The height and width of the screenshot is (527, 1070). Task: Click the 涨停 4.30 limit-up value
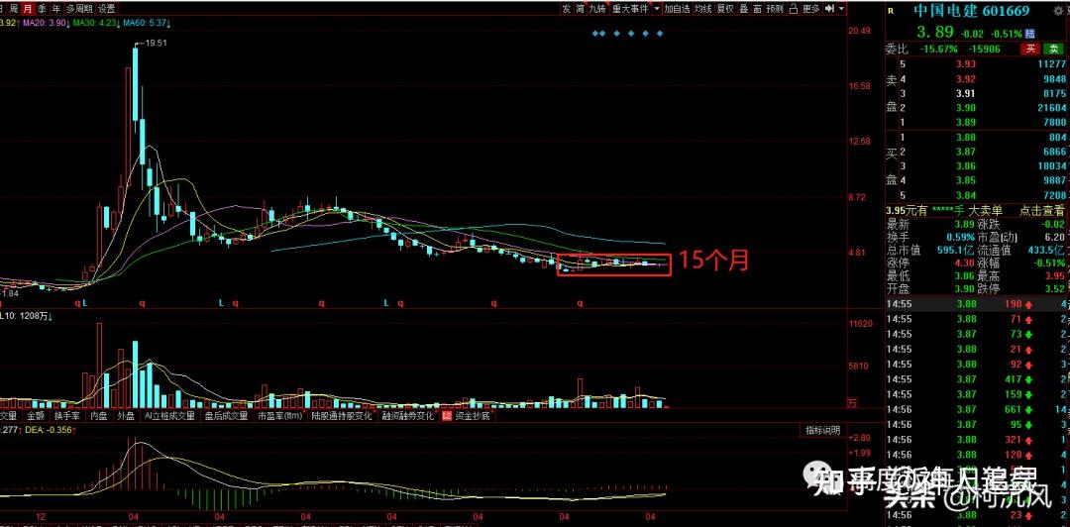[966, 263]
